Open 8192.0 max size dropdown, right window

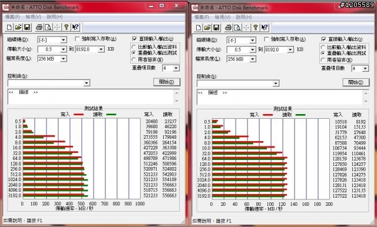coord(290,49)
